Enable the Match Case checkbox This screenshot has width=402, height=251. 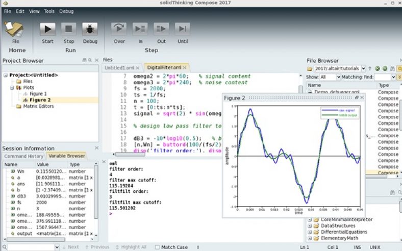point(157,247)
